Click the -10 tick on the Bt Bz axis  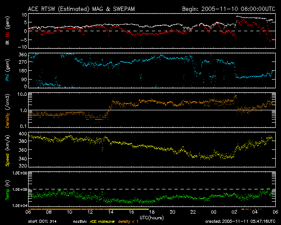pyautogui.click(x=22, y=47)
